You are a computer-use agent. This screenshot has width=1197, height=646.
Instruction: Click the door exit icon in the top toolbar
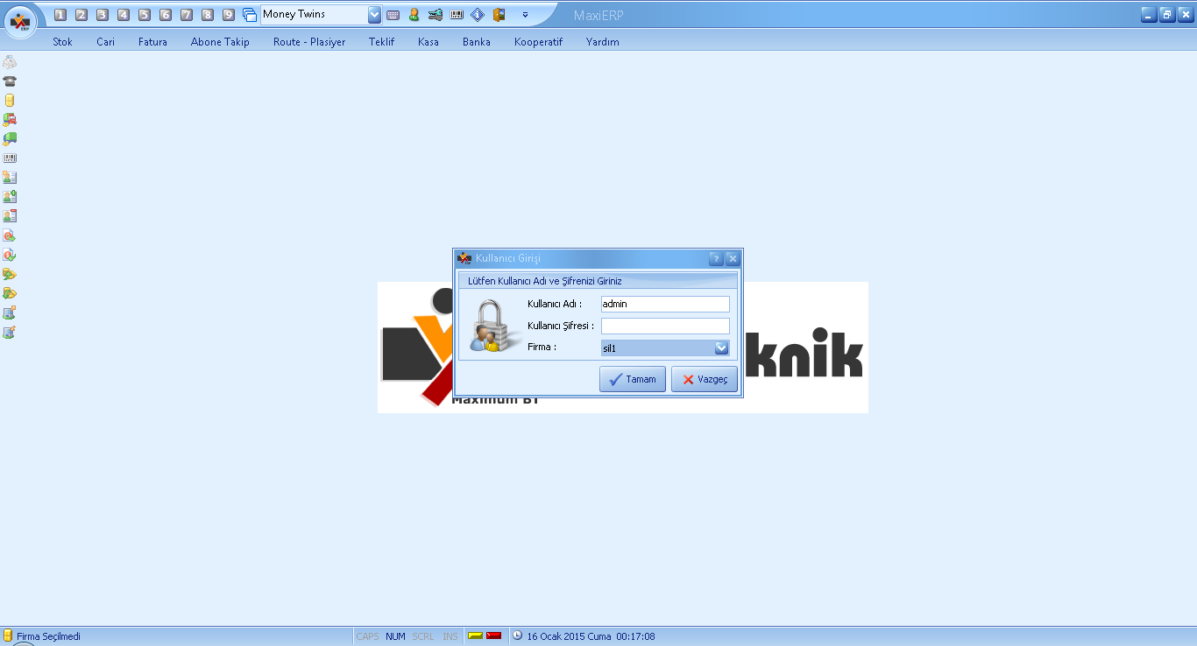(499, 15)
